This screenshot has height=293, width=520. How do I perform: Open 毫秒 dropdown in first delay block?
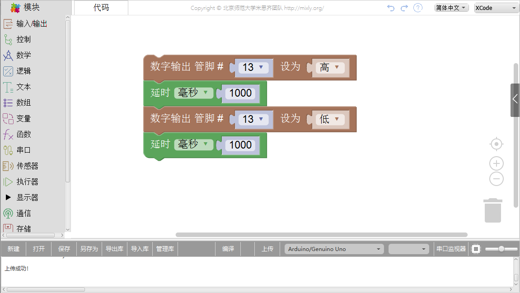194,93
